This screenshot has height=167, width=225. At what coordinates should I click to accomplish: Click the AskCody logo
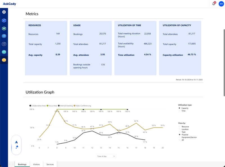(9, 4)
